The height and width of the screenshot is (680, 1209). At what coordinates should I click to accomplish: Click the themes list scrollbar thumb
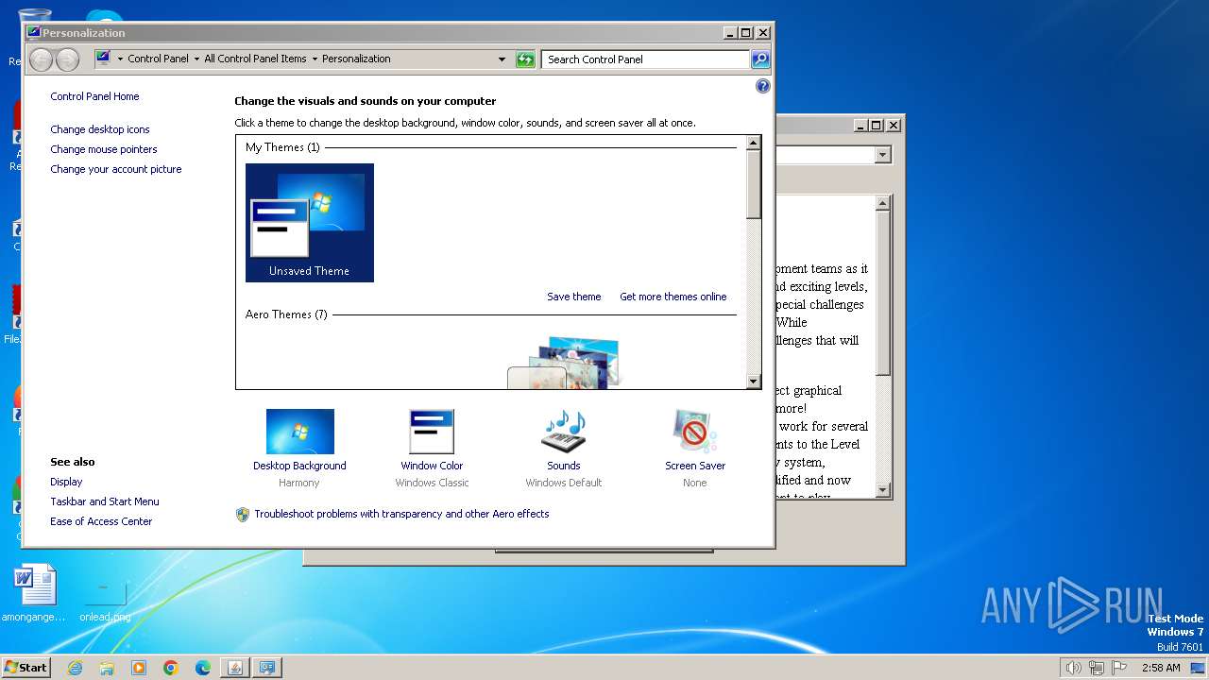(x=753, y=185)
